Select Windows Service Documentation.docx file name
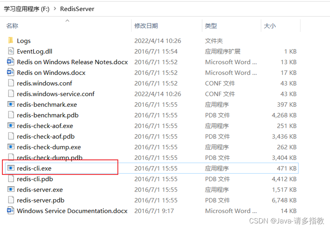Screen dimensions: 330x228 (72, 211)
